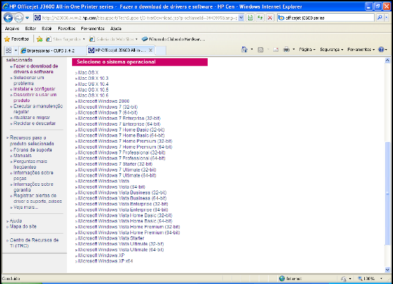393x284 pixels.
Task: Close the HP Officejet J3600 tab
Action: 151,50
